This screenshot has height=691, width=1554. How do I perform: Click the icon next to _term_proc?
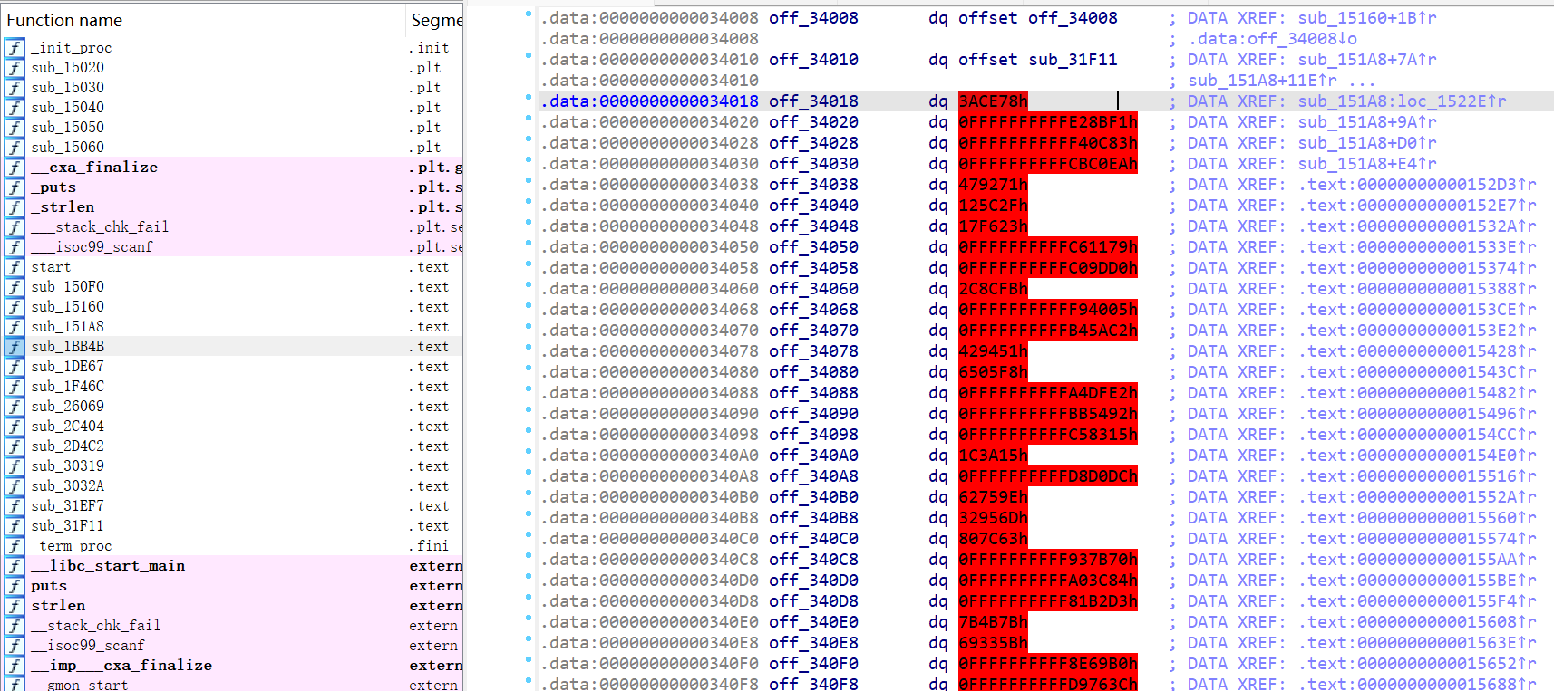click(15, 546)
